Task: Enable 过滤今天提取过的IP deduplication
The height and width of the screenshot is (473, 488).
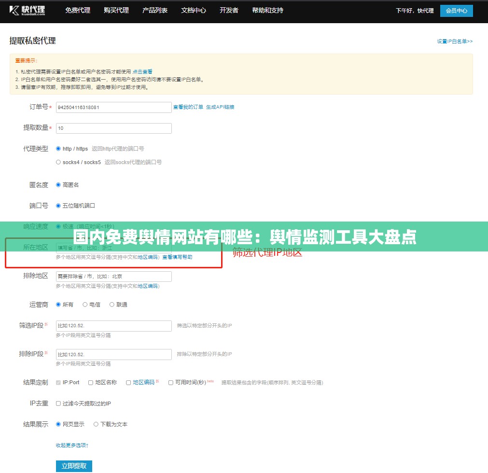Action: point(58,403)
